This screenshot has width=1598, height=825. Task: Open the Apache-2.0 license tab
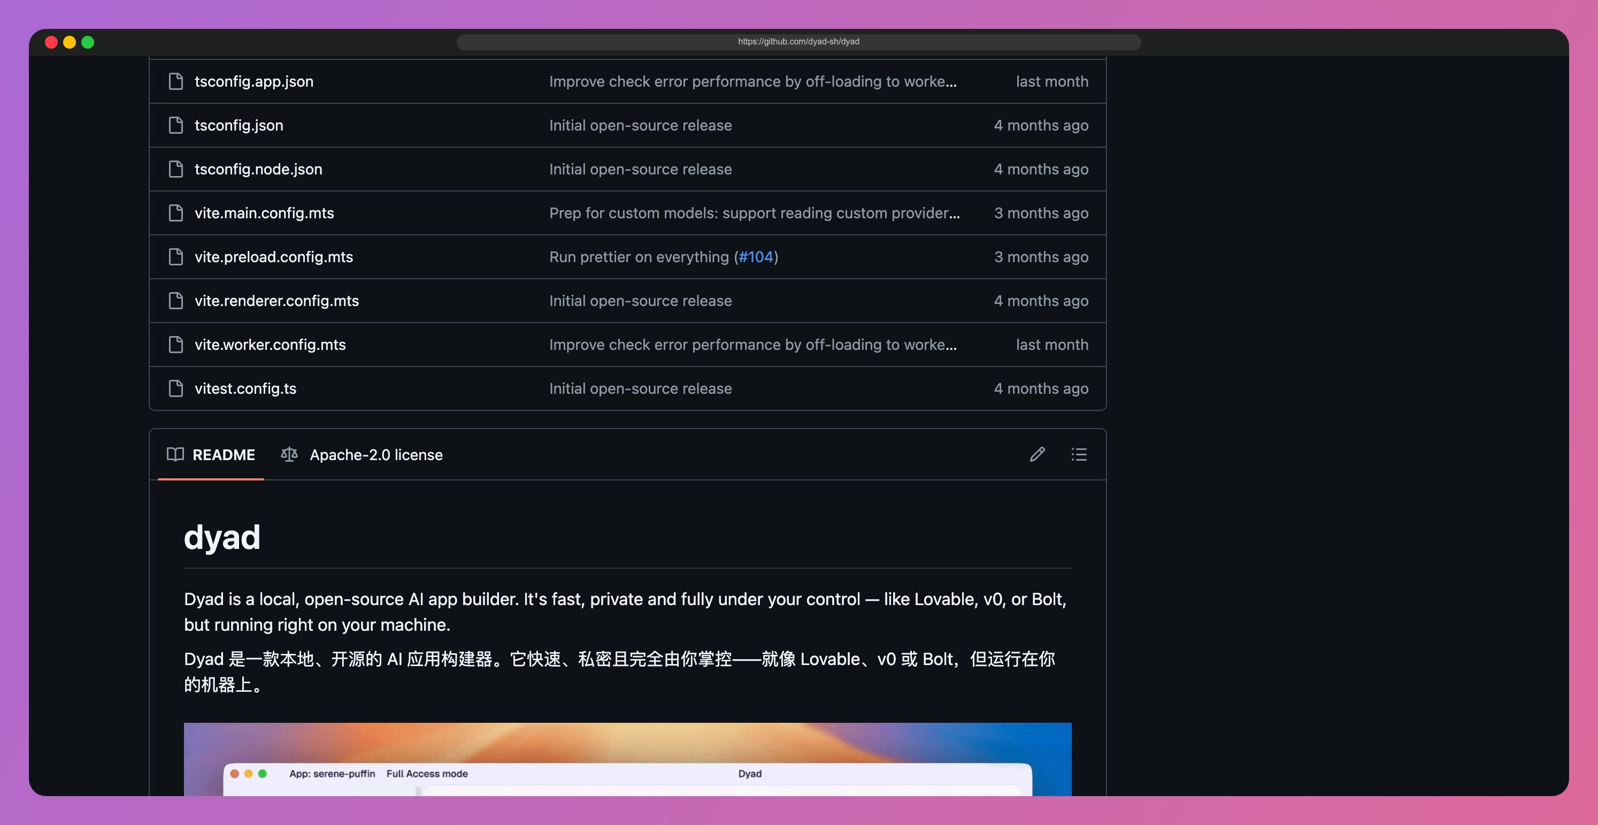click(x=362, y=454)
